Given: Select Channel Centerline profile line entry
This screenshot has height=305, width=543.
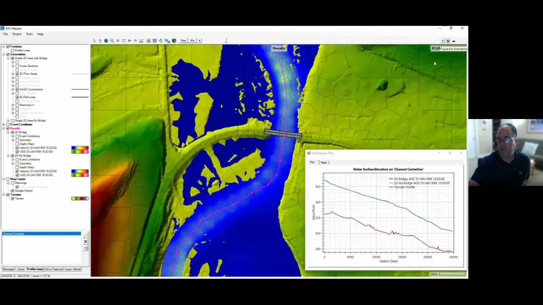Looking at the screenshot, I should (x=41, y=234).
